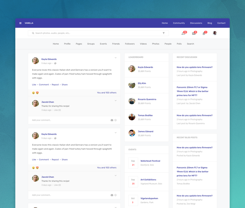Open the Groups tab
Viewport: 245px width, 208px height.
click(91, 44)
